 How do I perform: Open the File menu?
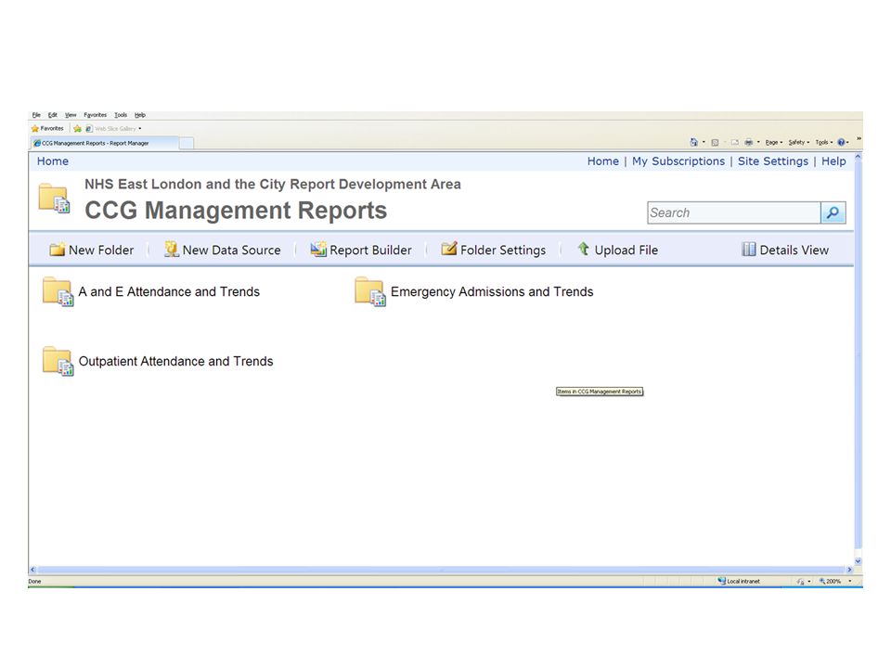tap(36, 115)
